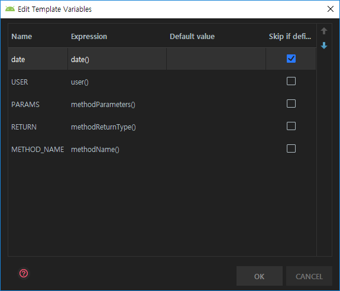Screen dimensions: 340x291
Task: Select the METHOD_NAME variable row
Action: (162, 149)
